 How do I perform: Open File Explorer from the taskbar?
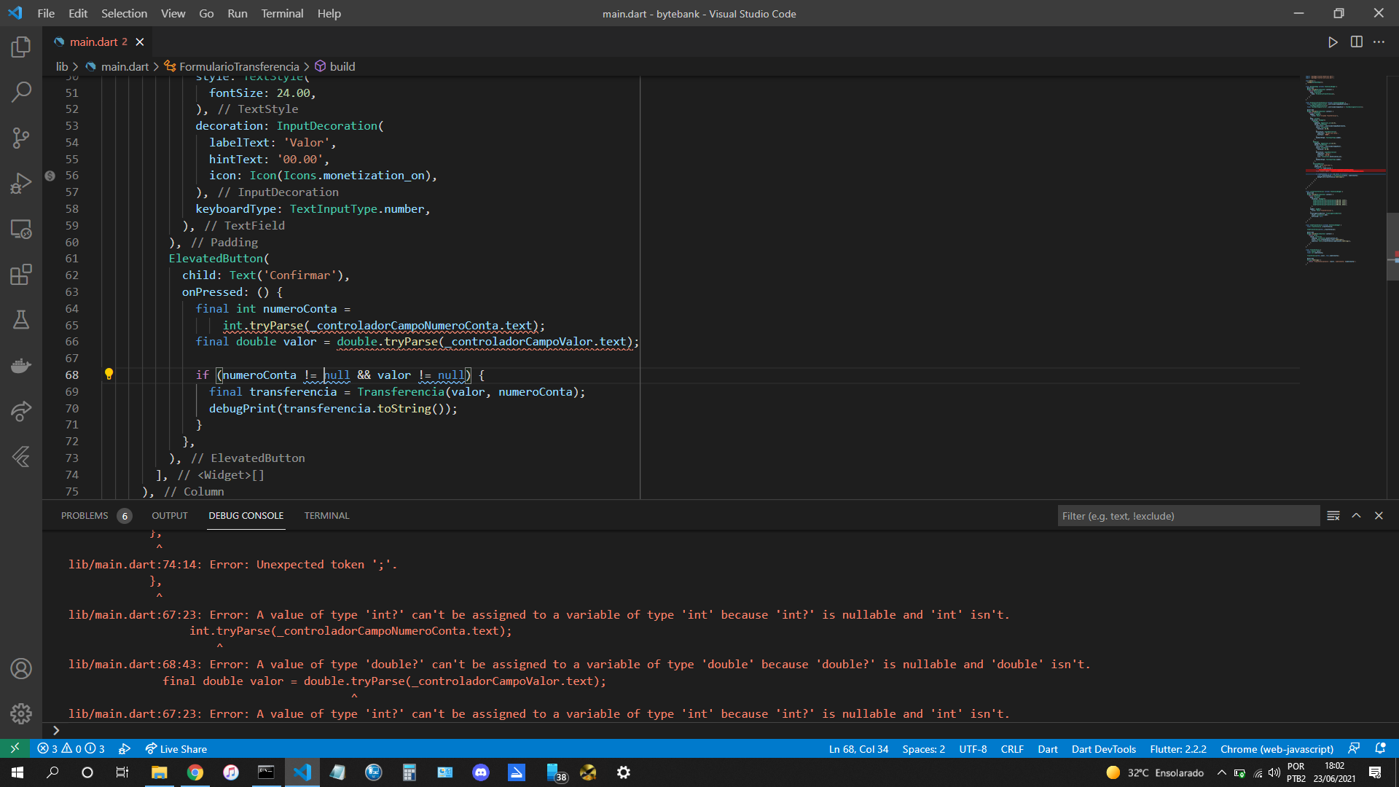tap(159, 772)
